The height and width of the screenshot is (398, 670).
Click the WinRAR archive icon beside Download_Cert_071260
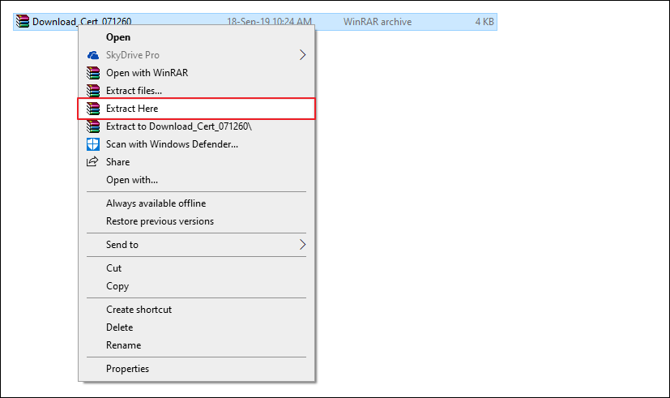click(x=23, y=21)
